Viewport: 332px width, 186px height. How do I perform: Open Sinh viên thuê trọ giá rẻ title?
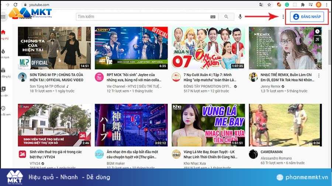56,154
